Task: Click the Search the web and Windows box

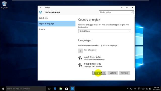Action: point(26,89)
